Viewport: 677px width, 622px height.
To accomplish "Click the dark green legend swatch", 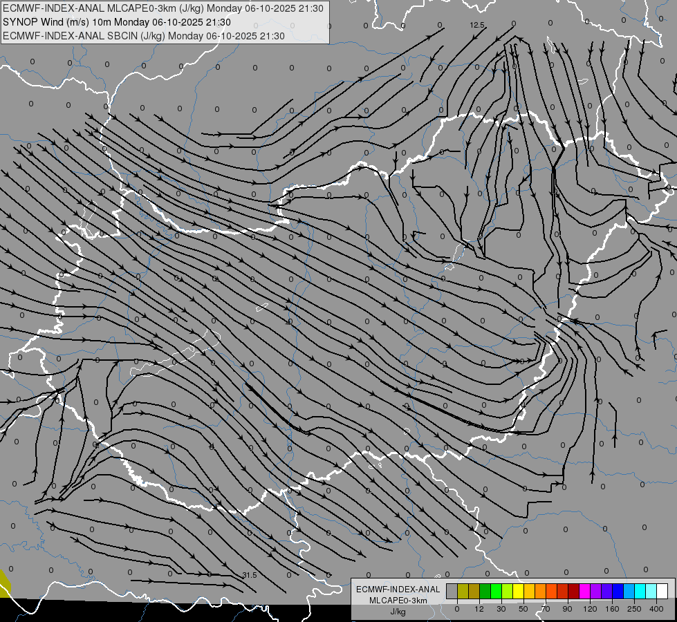I will (485, 591).
